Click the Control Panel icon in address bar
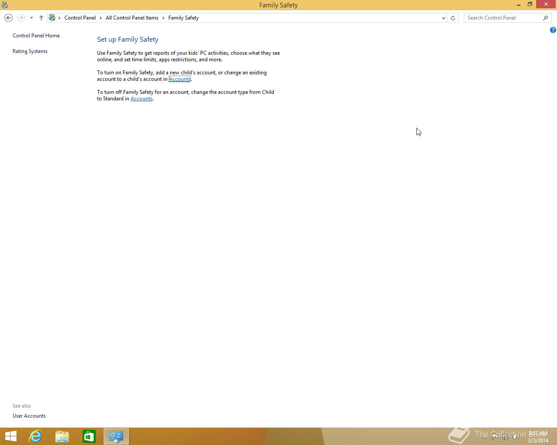 (52, 18)
